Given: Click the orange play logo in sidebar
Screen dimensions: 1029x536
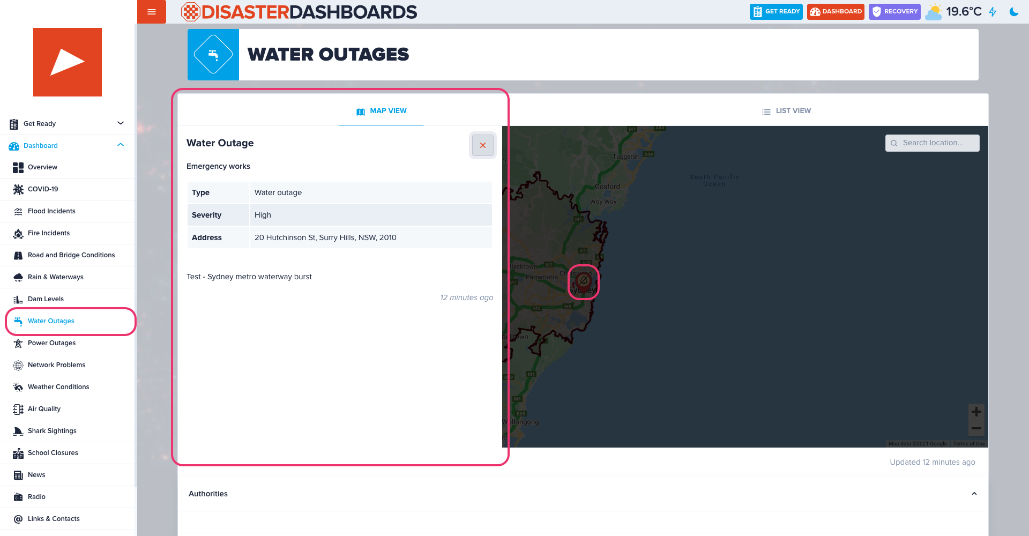Looking at the screenshot, I should [68, 62].
